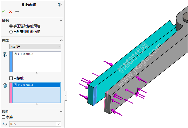188x128 pixels.
Task: Click resize handle below second selection box
Action: [x=37, y=104]
